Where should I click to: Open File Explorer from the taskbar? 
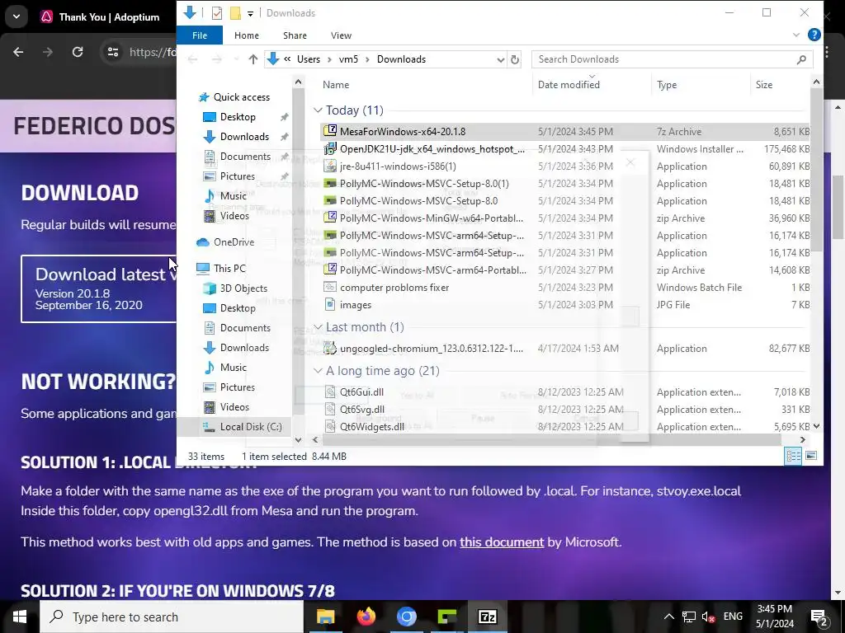pyautogui.click(x=325, y=617)
